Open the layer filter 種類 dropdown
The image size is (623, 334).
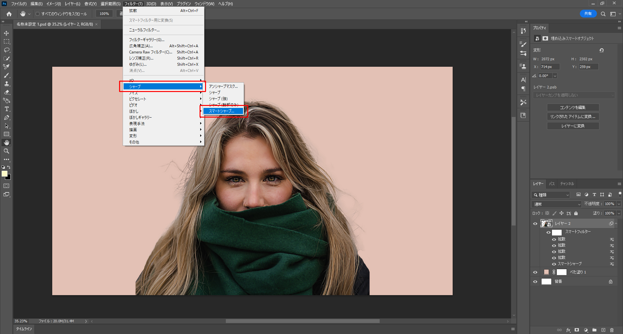coord(551,195)
